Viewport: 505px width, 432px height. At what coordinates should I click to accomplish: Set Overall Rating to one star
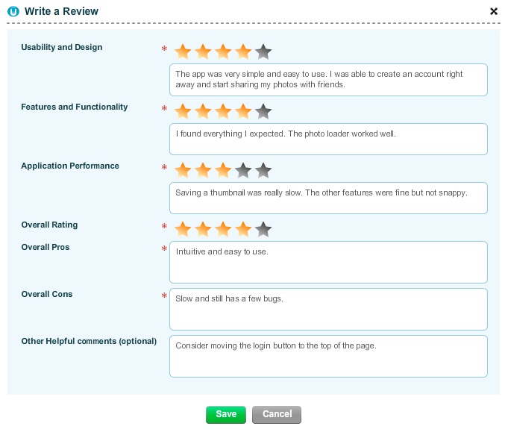183,229
